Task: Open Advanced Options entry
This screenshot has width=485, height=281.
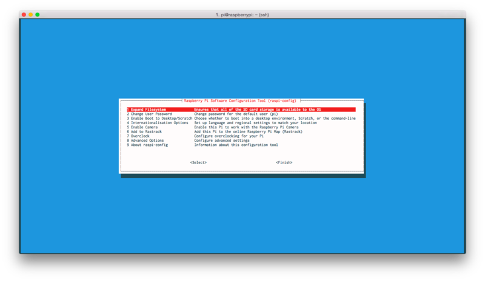Action: pyautogui.click(x=145, y=140)
